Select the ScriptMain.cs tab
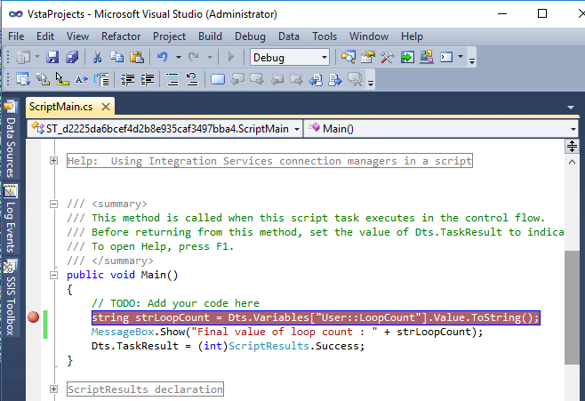The image size is (585, 401). (x=60, y=107)
